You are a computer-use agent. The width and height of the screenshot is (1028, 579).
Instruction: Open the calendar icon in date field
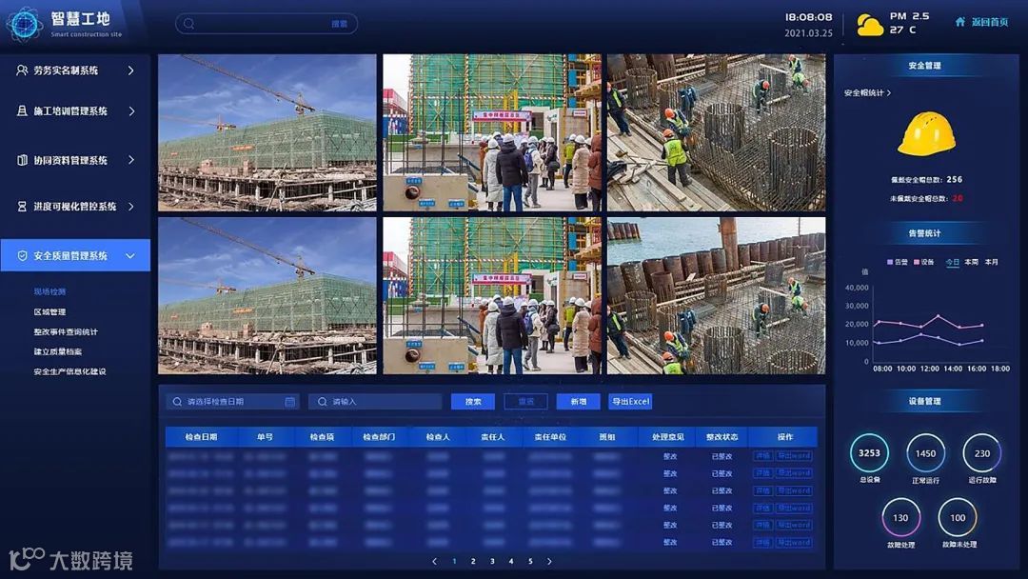pos(289,401)
